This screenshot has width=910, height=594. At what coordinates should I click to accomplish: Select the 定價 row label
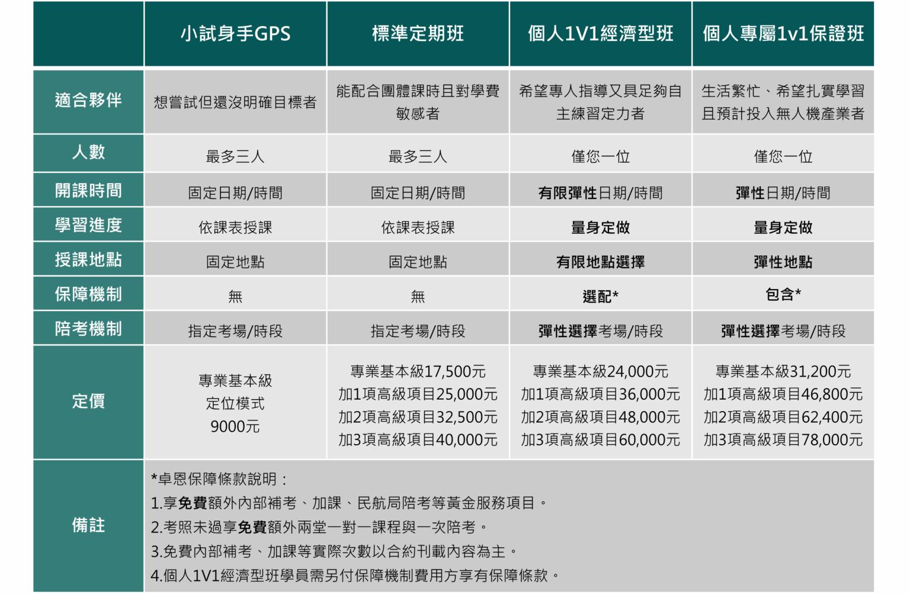[88, 402]
